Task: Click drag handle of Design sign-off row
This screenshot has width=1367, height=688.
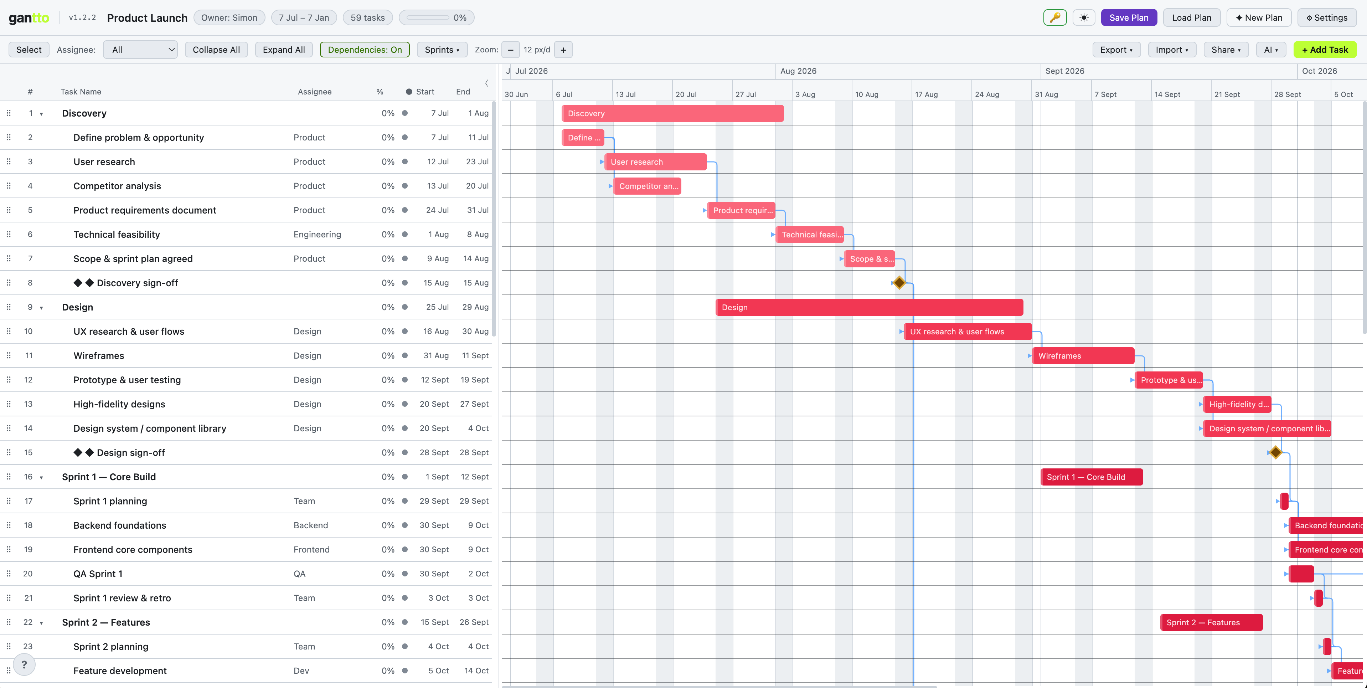Action: click(9, 452)
